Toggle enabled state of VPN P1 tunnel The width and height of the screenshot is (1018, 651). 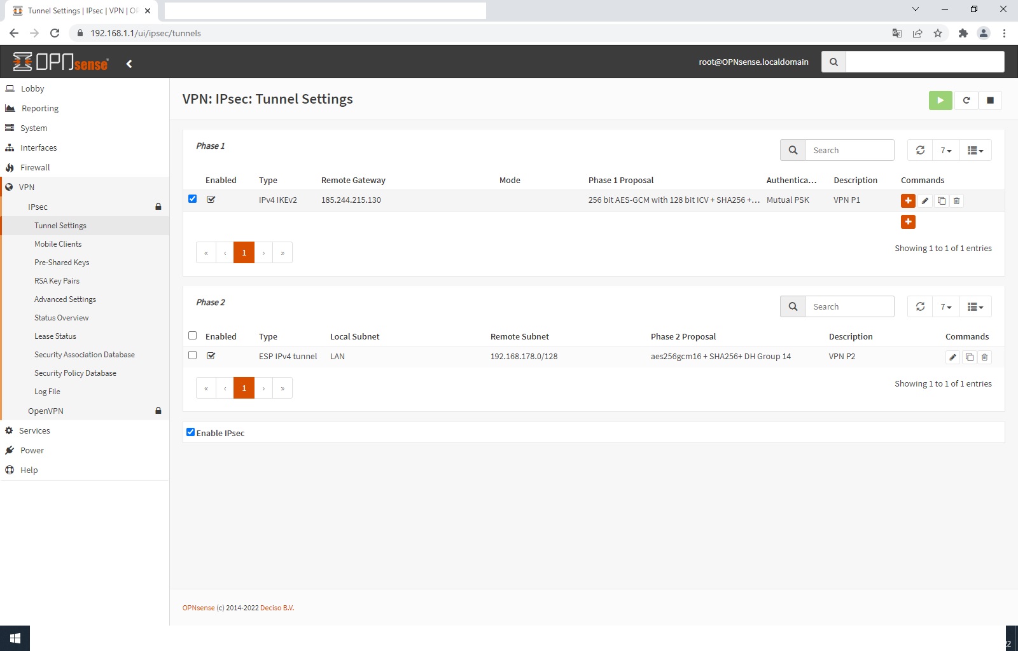(x=211, y=200)
